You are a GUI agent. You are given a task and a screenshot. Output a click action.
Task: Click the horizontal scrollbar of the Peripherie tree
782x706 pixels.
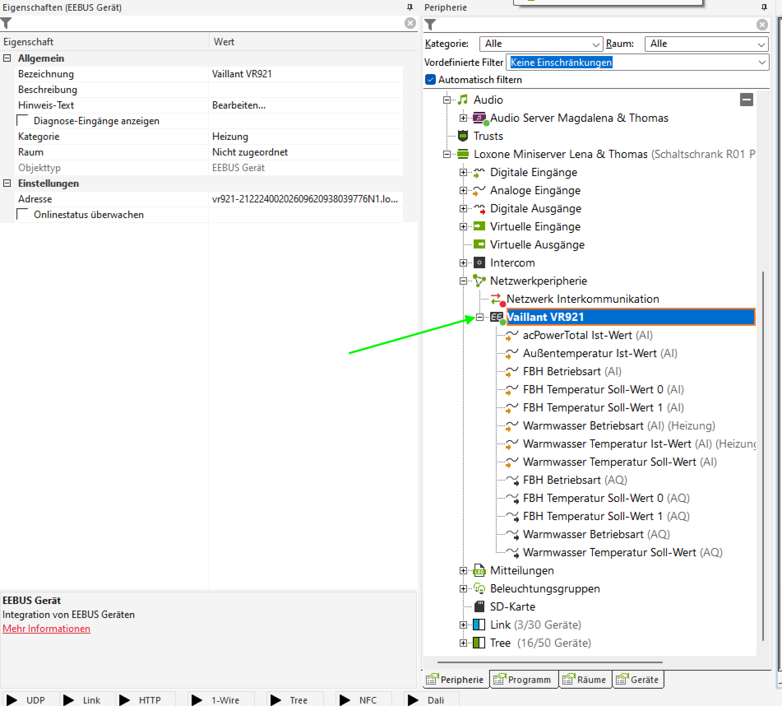point(550,662)
